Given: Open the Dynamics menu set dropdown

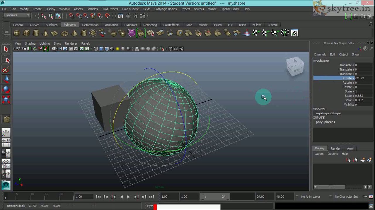Looking at the screenshot, I should point(17,15).
